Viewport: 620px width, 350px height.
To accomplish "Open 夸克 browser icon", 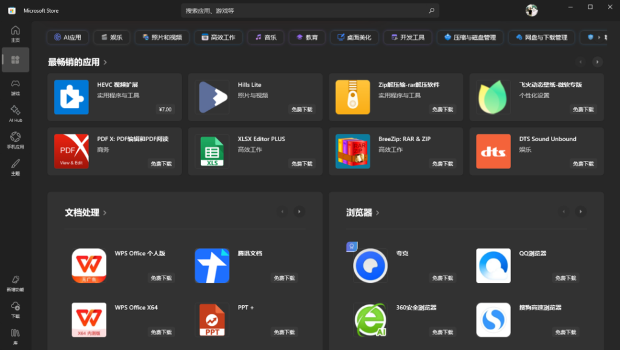I will [370, 265].
